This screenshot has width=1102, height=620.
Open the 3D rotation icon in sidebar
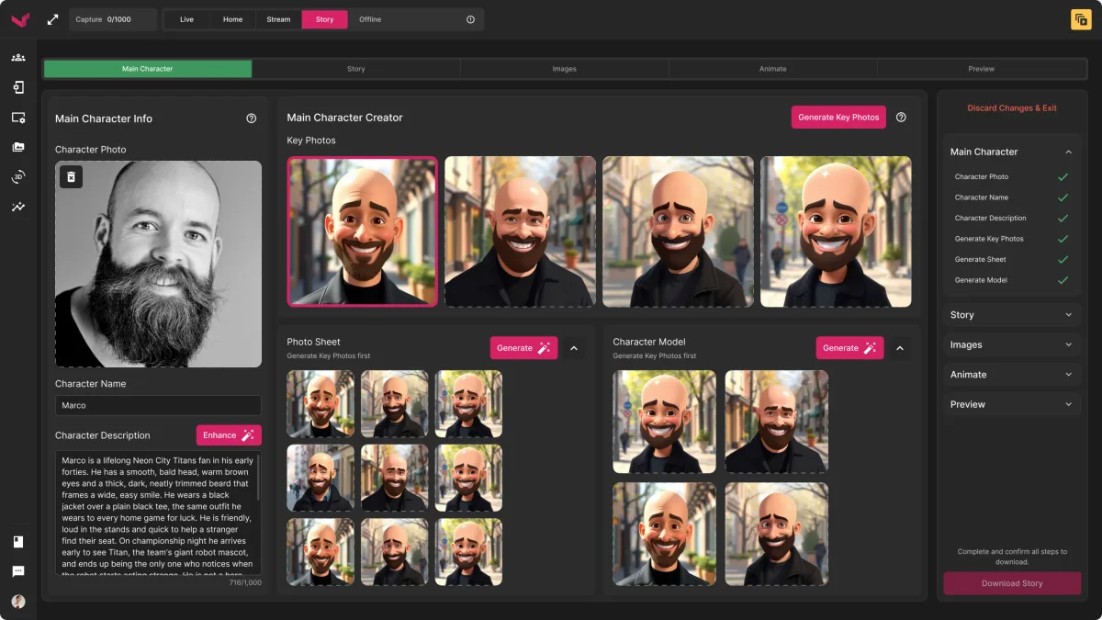pos(18,177)
